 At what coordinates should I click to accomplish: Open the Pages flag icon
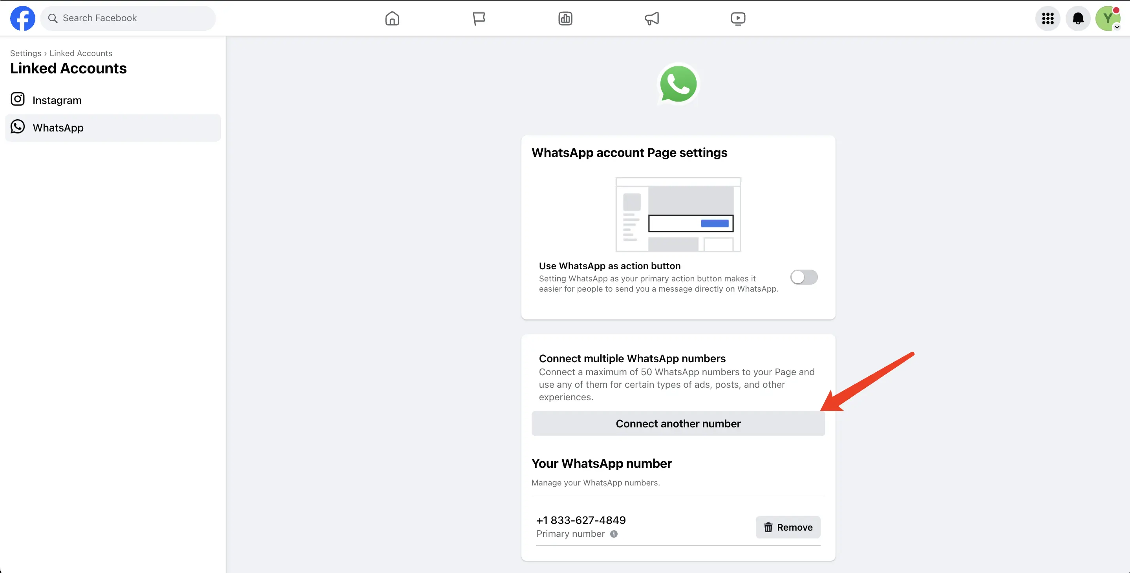(479, 18)
